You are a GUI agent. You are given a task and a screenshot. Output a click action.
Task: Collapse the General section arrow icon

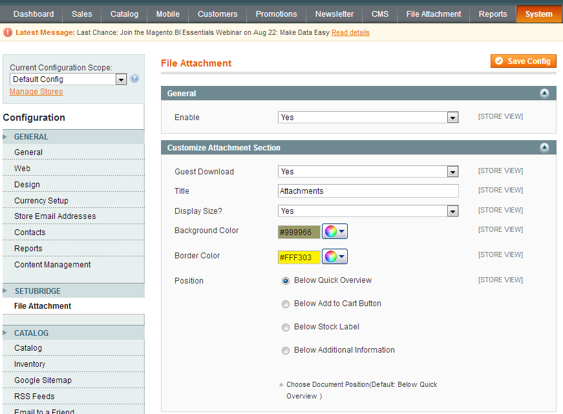coord(544,94)
